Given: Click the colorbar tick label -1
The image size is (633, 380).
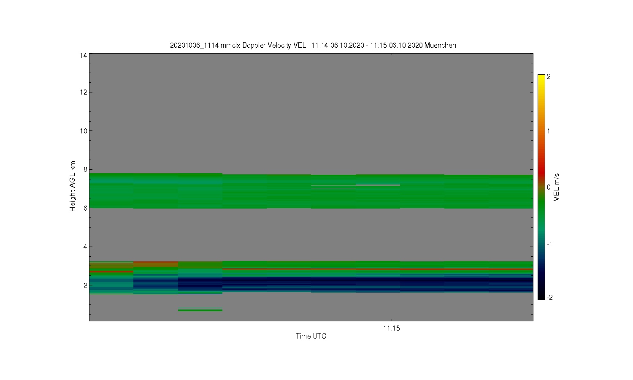Looking at the screenshot, I should pyautogui.click(x=549, y=244).
